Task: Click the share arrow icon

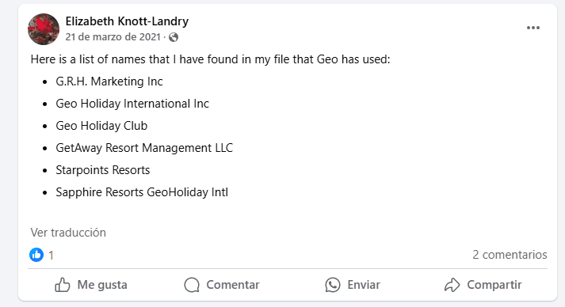Action: (x=452, y=285)
